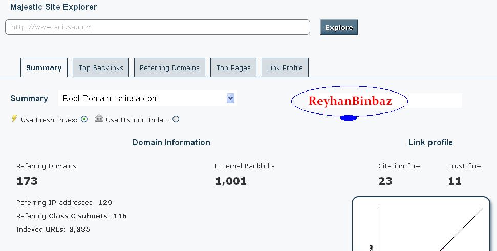Switch to the Summary tab
497x251 pixels.
pos(44,67)
